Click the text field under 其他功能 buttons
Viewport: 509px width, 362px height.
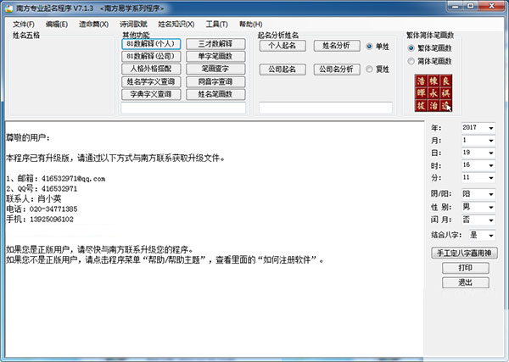183,108
